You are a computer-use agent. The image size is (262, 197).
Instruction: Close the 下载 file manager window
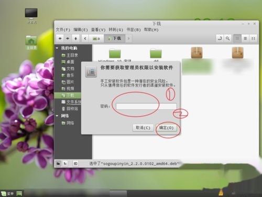point(255,24)
